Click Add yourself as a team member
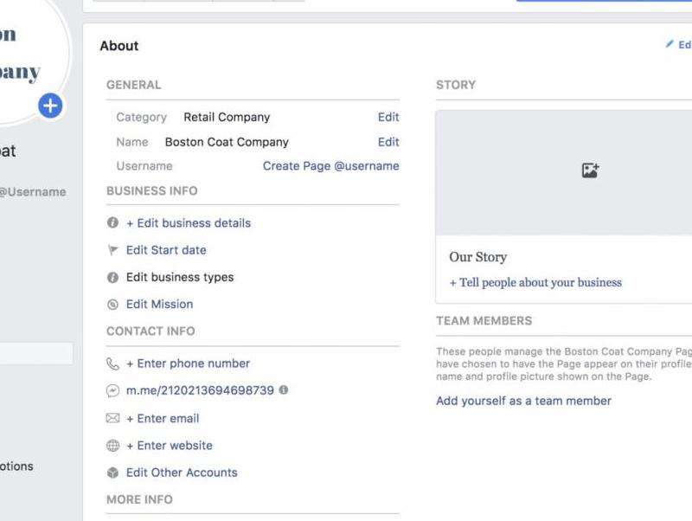The width and height of the screenshot is (692, 521). [x=523, y=401]
